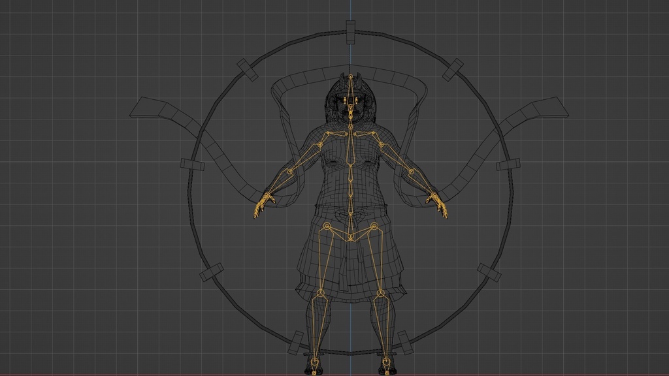Click the knee joint on screen-left leg
The height and width of the screenshot is (376, 669).
(320, 293)
